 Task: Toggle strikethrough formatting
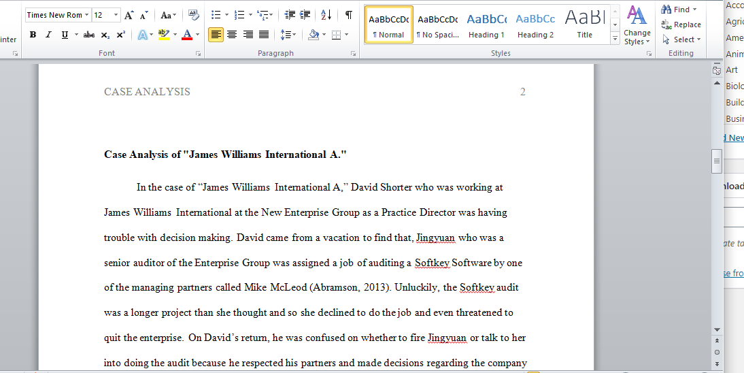(x=88, y=35)
